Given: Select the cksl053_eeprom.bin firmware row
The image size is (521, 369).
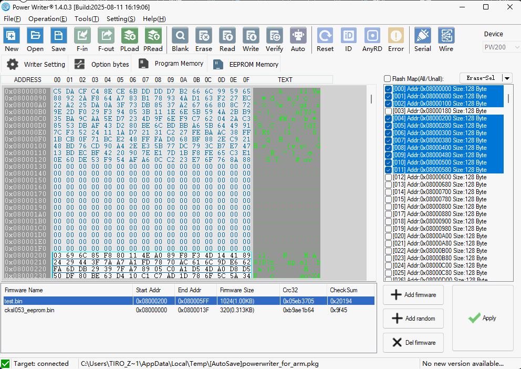Looking at the screenshot, I should pos(189,310).
